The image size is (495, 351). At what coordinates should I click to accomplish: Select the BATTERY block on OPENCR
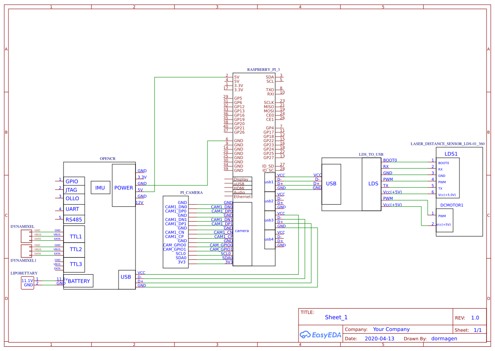click(x=79, y=281)
